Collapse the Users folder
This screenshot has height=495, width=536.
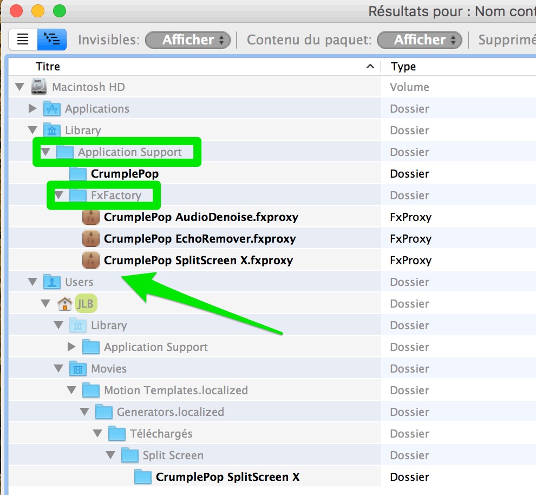(33, 282)
